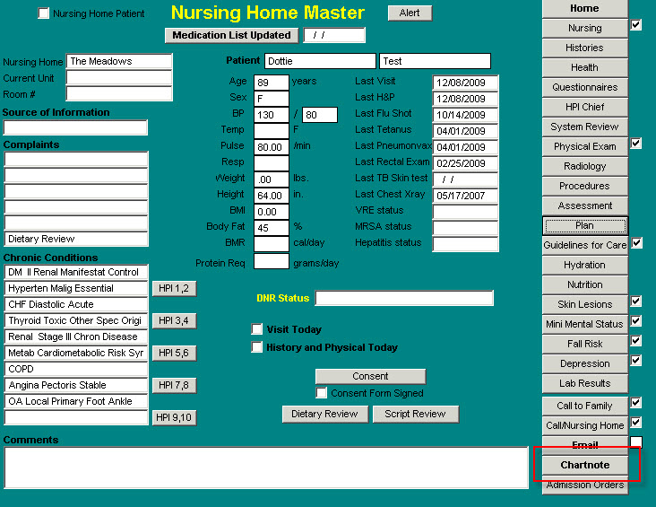
Task: Click the HPI 5,6 button
Action: coord(174,353)
